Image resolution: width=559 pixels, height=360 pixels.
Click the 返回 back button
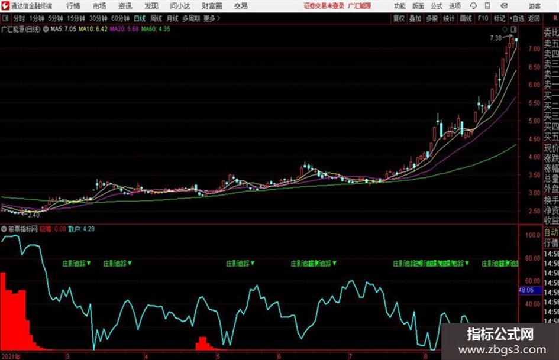534,18
